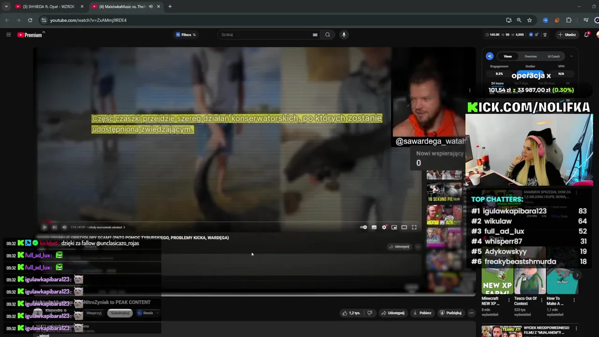Screen dimensions: 599x337
Task: Mute the MakówkaMusic tab audio icon
Action: (151, 7)
